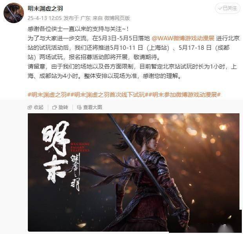Click the 旋转 rotate icon
The image size is (243, 234).
click(54, 107)
